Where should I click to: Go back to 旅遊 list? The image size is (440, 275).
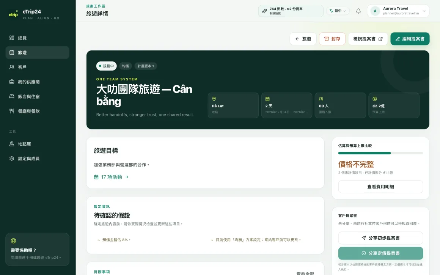[x=303, y=39]
